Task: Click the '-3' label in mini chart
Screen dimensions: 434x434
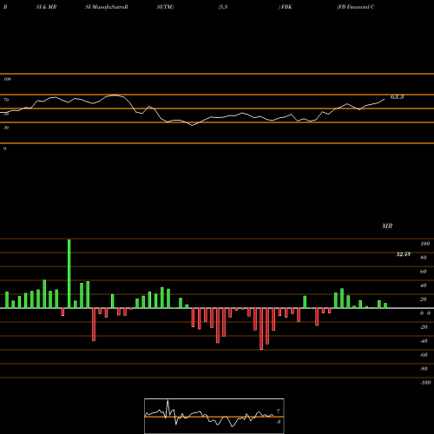Action: click(x=278, y=422)
